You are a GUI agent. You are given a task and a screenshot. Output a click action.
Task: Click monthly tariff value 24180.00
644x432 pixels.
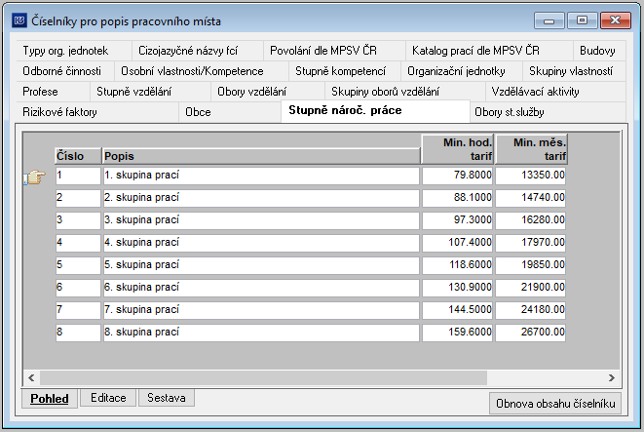(x=531, y=310)
